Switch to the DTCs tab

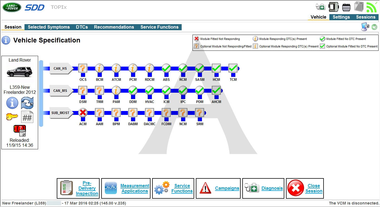(82, 27)
